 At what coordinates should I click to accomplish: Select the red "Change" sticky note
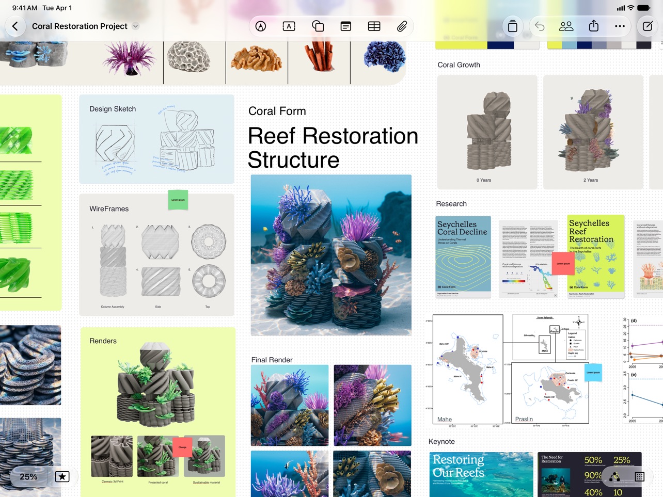pos(182,447)
